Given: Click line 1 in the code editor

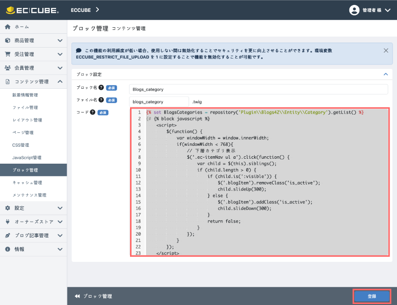Looking at the screenshot, I should click(x=255, y=113).
